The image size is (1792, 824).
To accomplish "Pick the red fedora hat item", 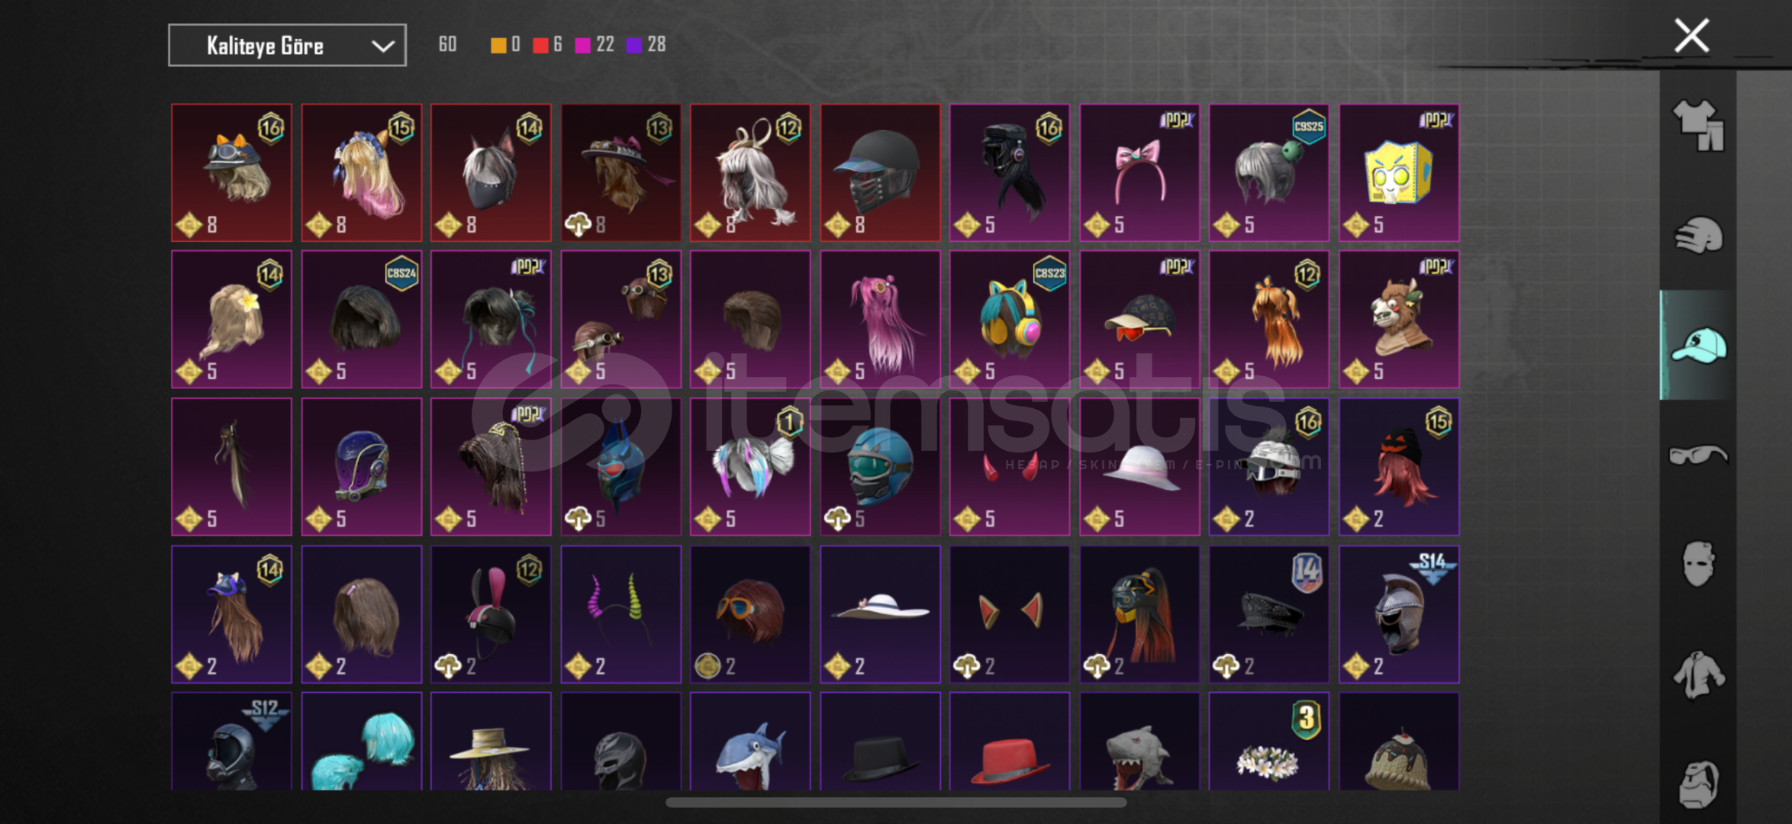I will [1010, 742].
